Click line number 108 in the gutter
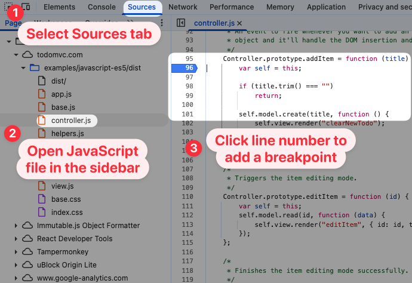The width and height of the screenshot is (412, 283). point(187,178)
